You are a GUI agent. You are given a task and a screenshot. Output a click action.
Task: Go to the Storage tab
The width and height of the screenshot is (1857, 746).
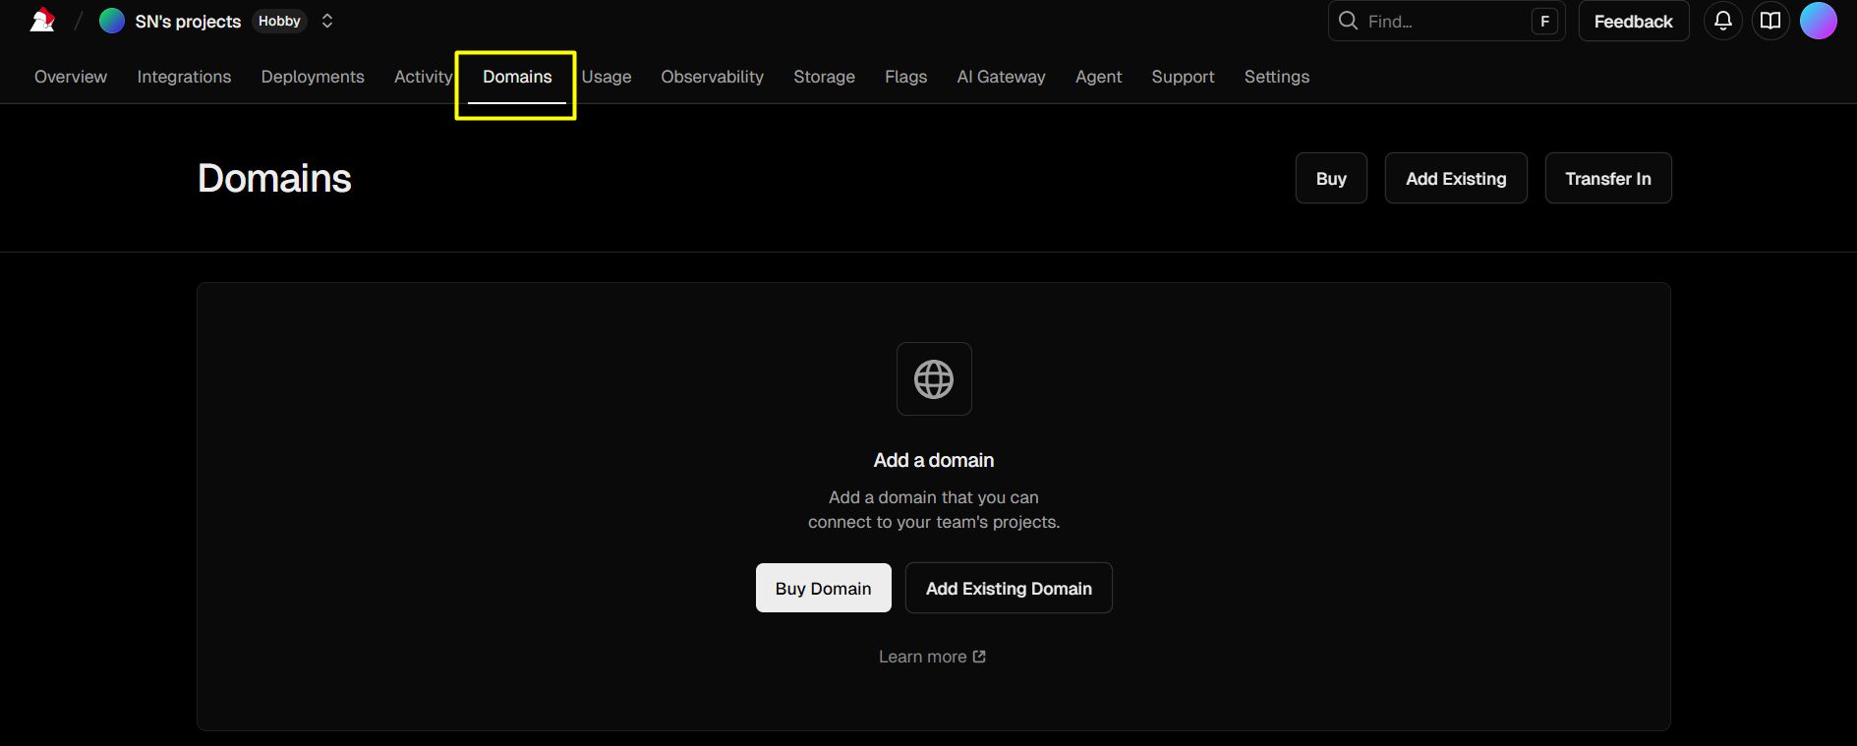824,77
